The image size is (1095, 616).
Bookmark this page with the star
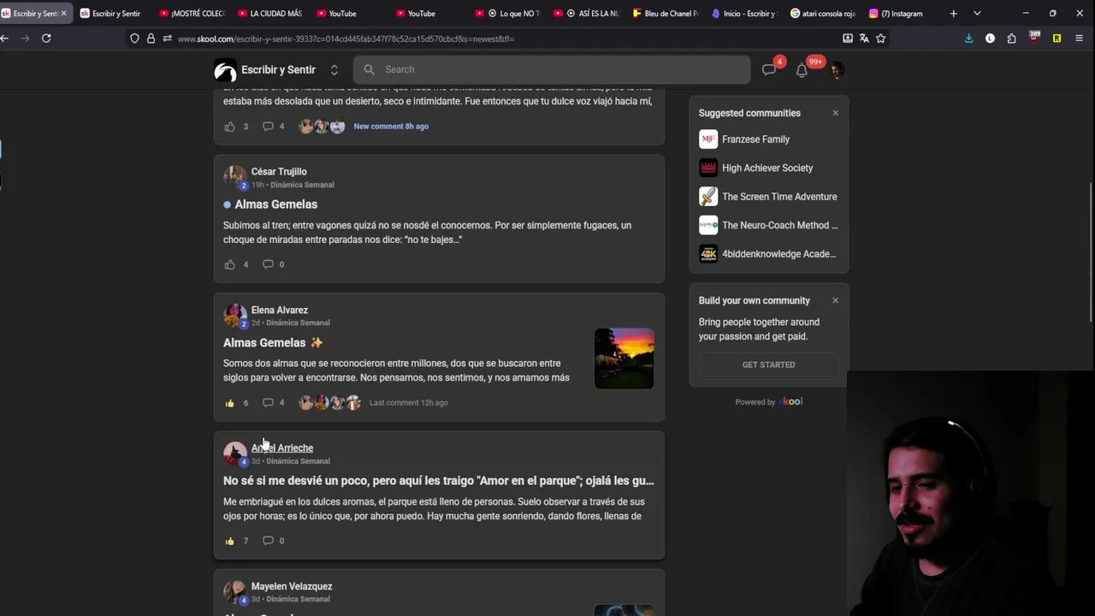tap(880, 38)
